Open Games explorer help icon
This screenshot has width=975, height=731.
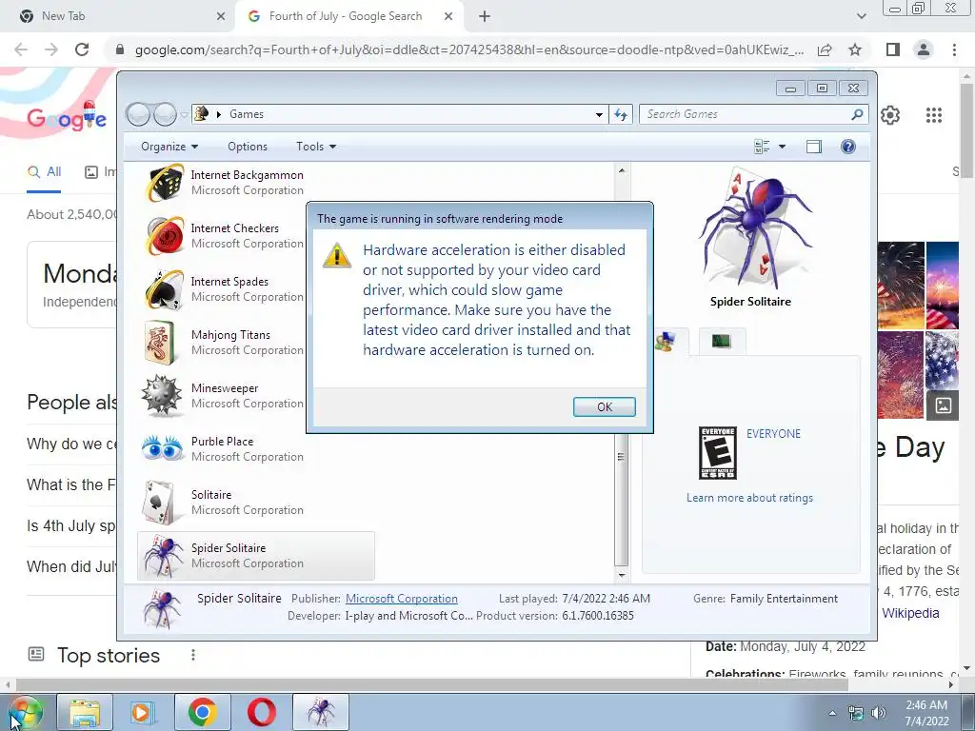click(847, 147)
